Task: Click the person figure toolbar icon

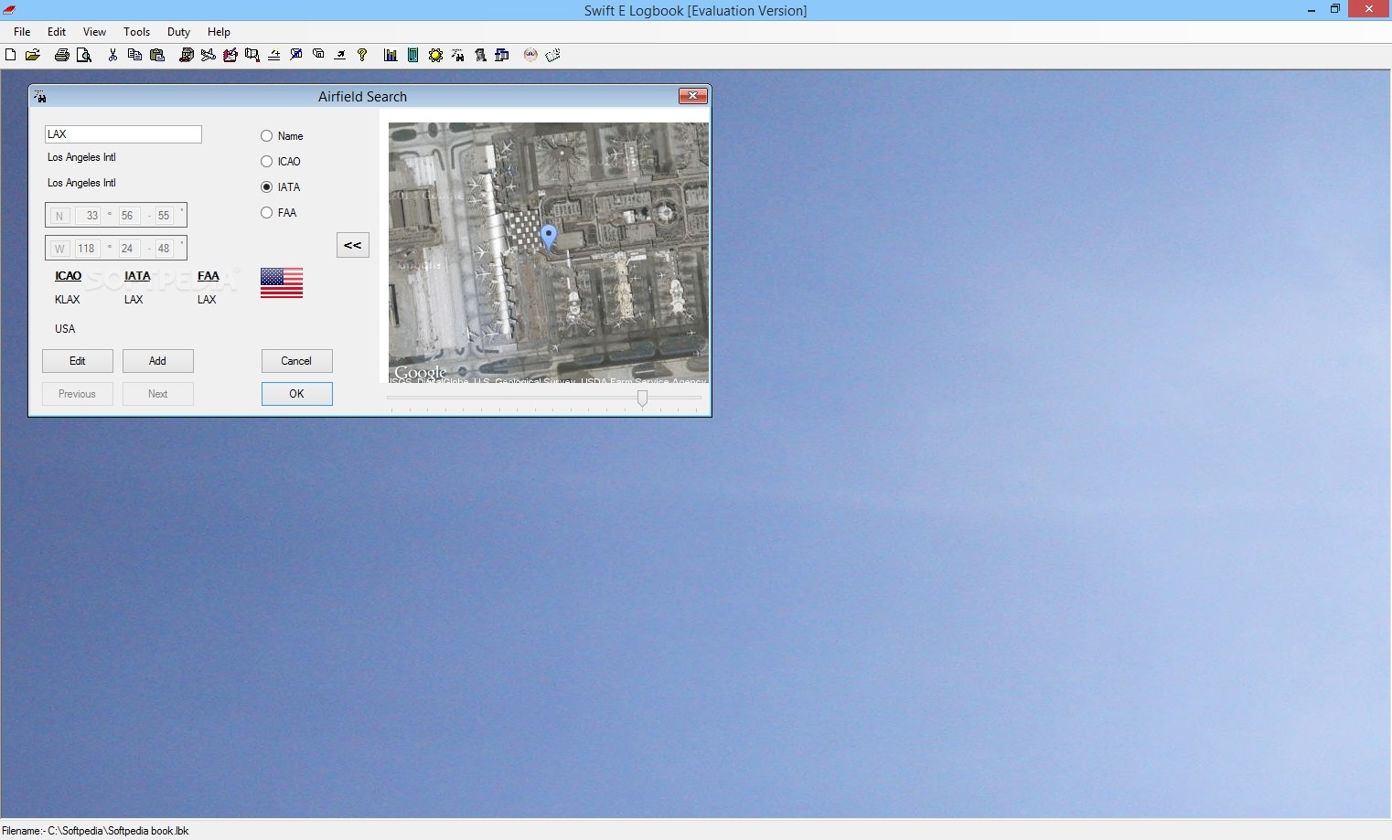Action: tap(480, 55)
